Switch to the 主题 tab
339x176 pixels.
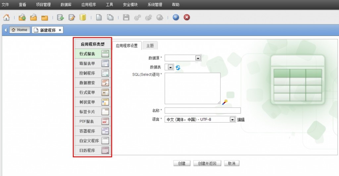tap(150, 46)
